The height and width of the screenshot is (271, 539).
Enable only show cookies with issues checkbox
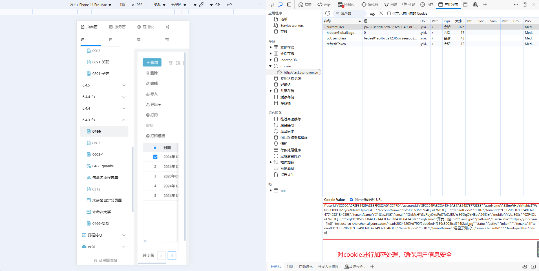tap(389, 13)
